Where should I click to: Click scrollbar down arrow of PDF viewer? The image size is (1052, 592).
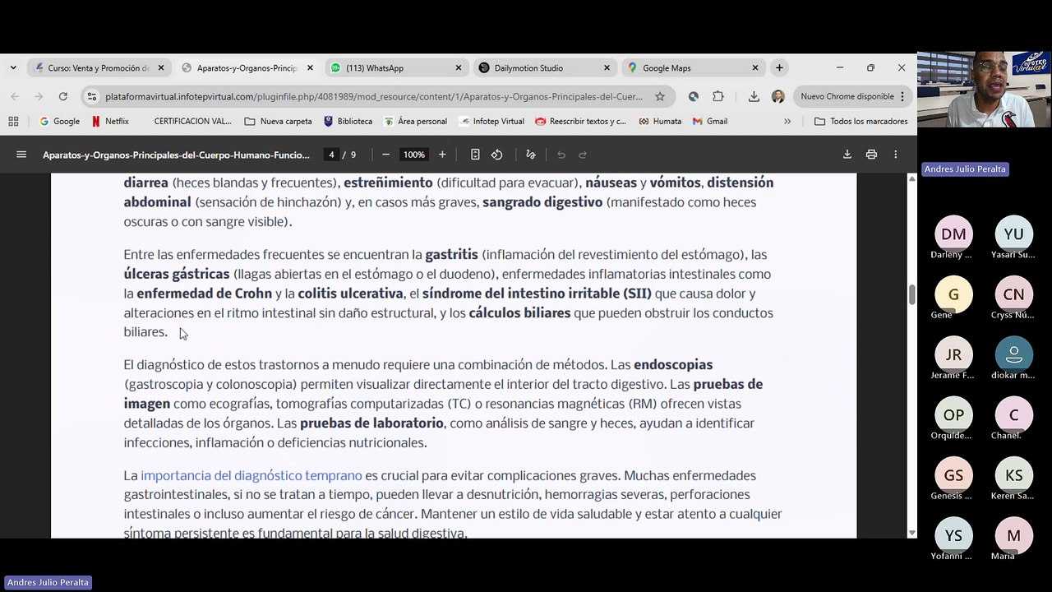point(911,533)
